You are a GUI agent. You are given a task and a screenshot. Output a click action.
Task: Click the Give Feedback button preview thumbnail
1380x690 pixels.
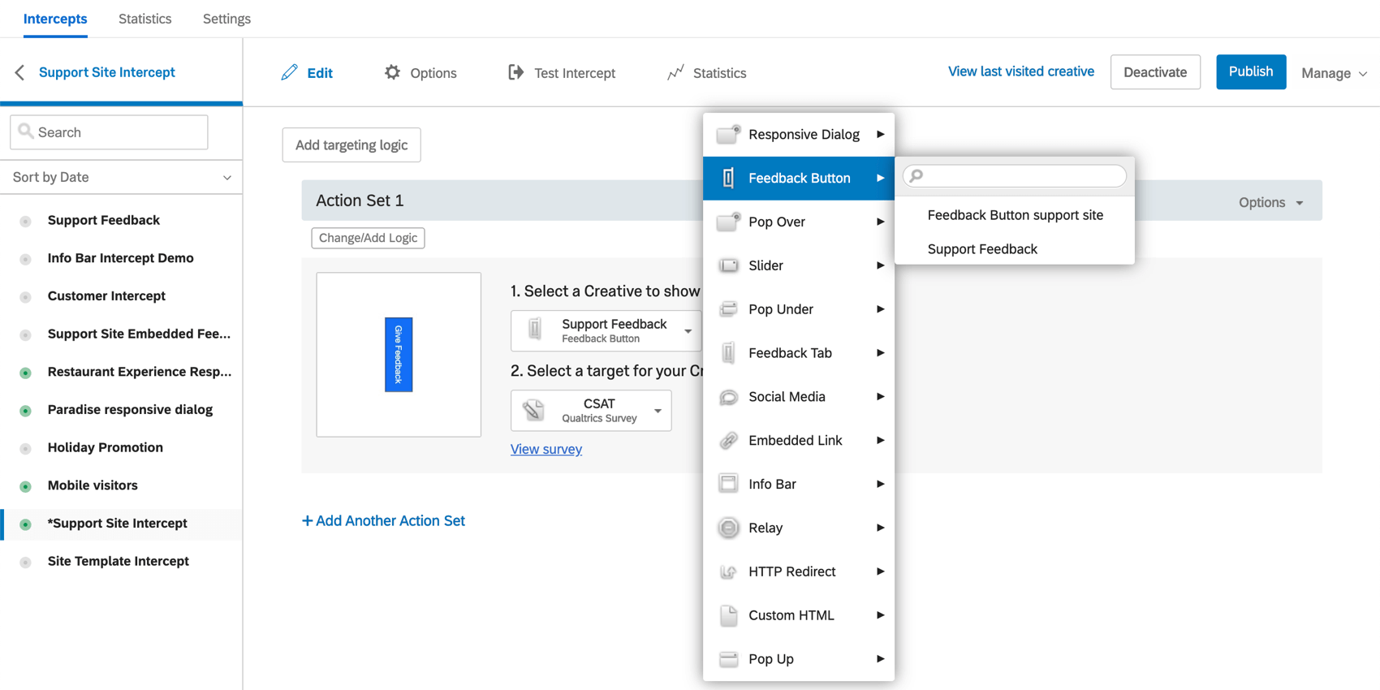click(399, 355)
